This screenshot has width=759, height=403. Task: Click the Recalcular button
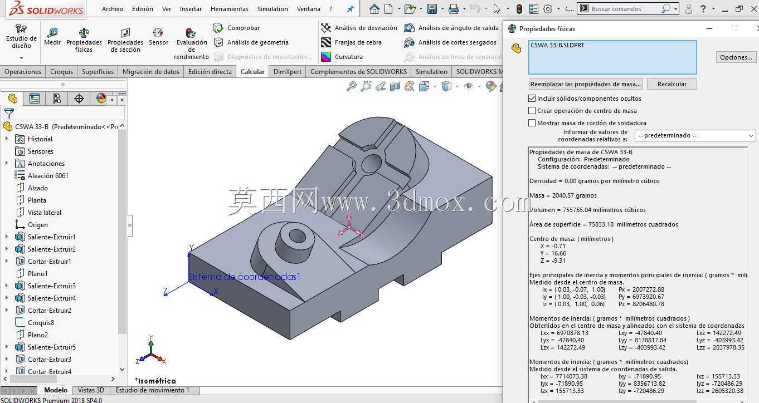tap(672, 84)
